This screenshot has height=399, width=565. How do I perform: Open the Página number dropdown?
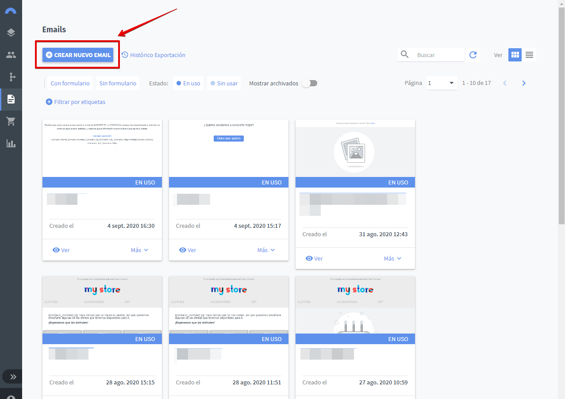pyautogui.click(x=442, y=83)
